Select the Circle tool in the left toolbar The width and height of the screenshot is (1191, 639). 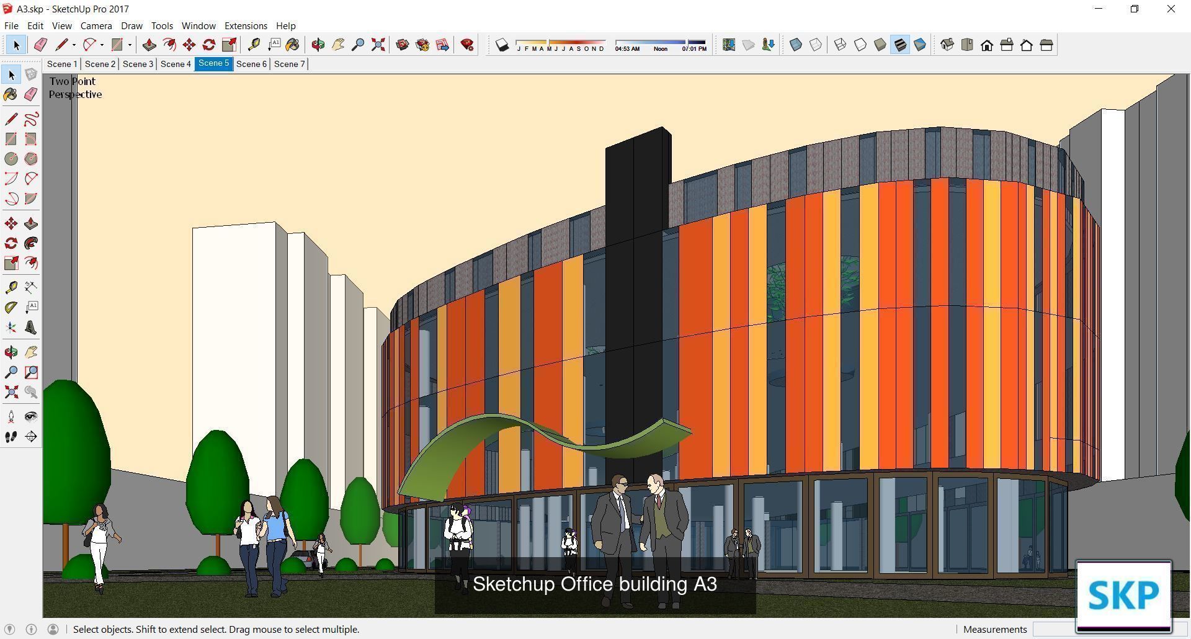(x=11, y=159)
